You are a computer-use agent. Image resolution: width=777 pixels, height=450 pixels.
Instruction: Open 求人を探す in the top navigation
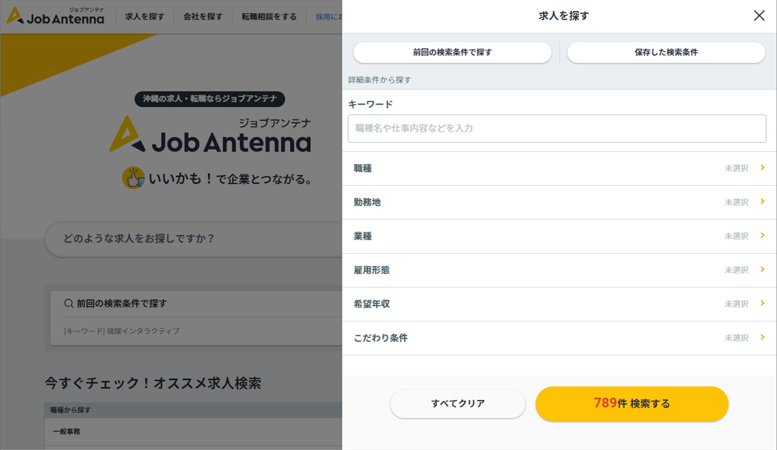[145, 17]
